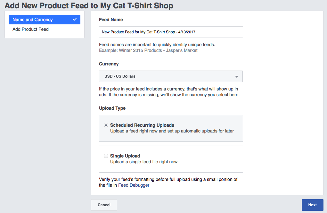Screen dimensions: 327x213
Task: Click the 'Upload a single feed file' description
Action: click(x=144, y=162)
